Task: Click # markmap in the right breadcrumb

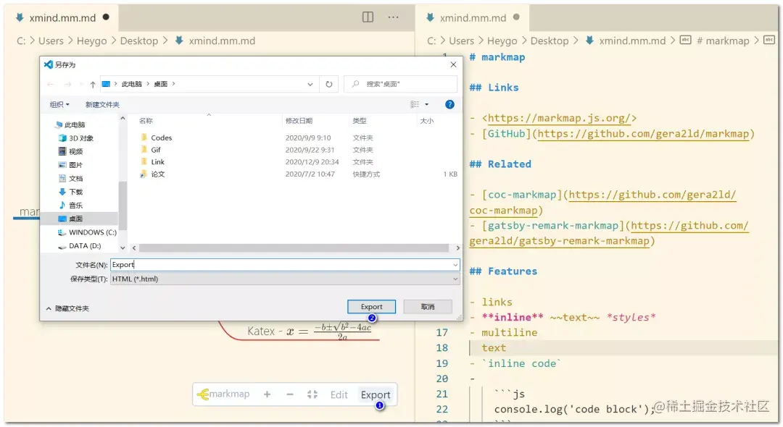Action: 723,41
